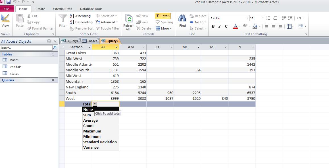
Task: Switch to the Query1 document tab
Action: tap(70, 41)
